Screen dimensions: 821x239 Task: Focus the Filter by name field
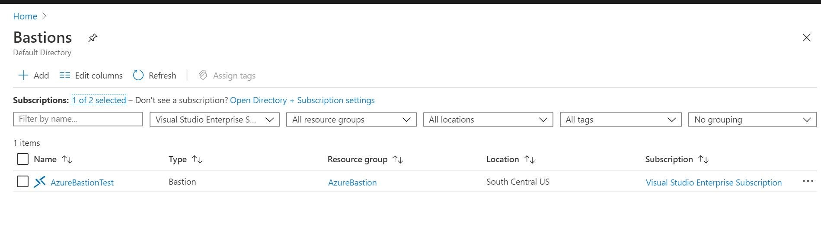coord(78,119)
